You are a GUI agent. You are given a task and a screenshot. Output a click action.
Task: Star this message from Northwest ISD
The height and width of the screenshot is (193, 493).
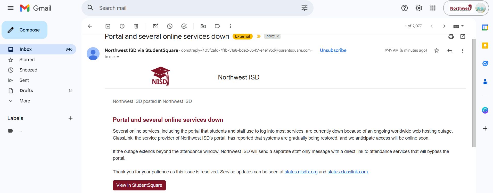[x=437, y=51]
